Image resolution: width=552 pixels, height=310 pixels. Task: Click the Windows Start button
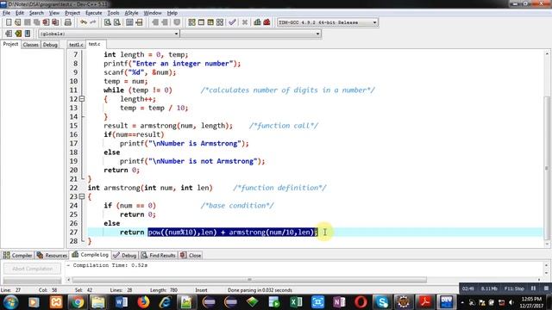pos(10,302)
